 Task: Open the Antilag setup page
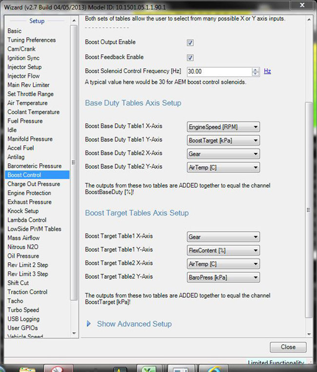click(16, 157)
